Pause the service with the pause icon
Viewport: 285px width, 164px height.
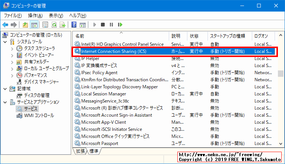(x=111, y=25)
